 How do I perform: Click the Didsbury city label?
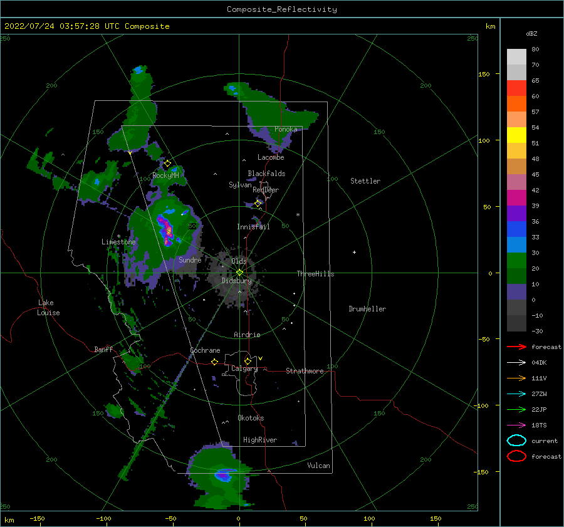[x=237, y=281]
